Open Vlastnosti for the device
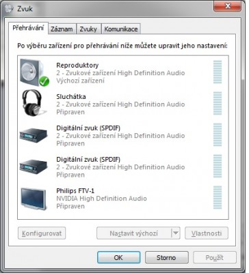This screenshot has width=249, height=273. pos(207,233)
